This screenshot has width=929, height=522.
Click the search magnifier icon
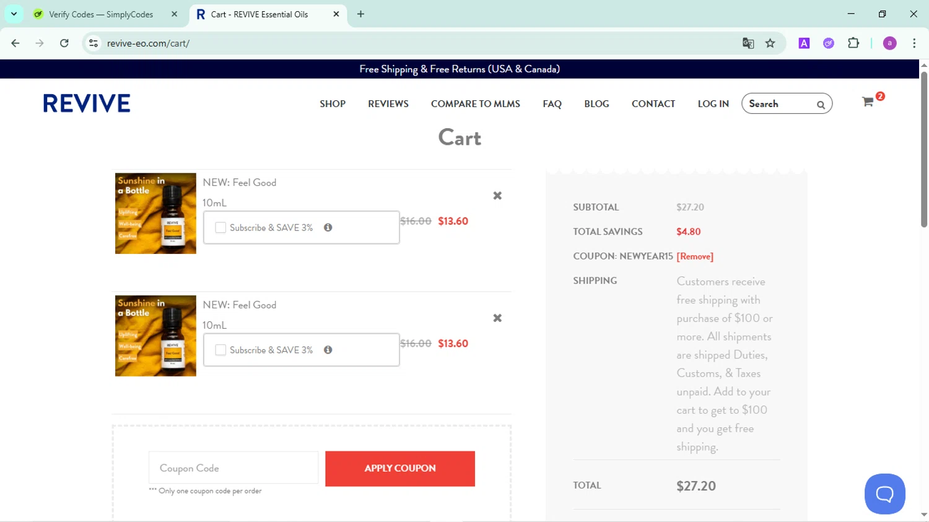tap(821, 105)
